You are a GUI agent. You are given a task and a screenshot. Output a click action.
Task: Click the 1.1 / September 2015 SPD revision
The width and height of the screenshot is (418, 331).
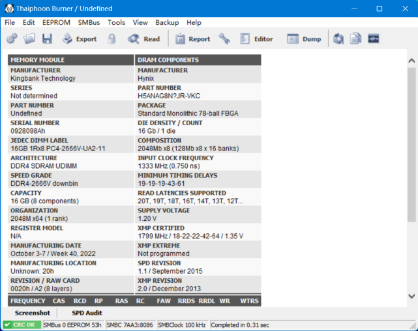point(170,271)
